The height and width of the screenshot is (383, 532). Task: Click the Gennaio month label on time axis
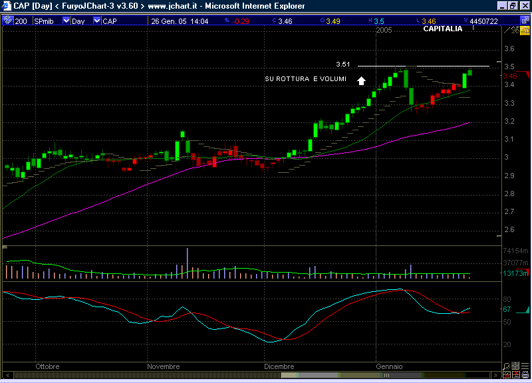389,366
